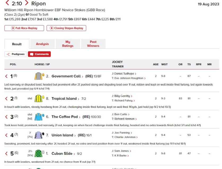Switch to the Analysis tab

coord(42,44)
